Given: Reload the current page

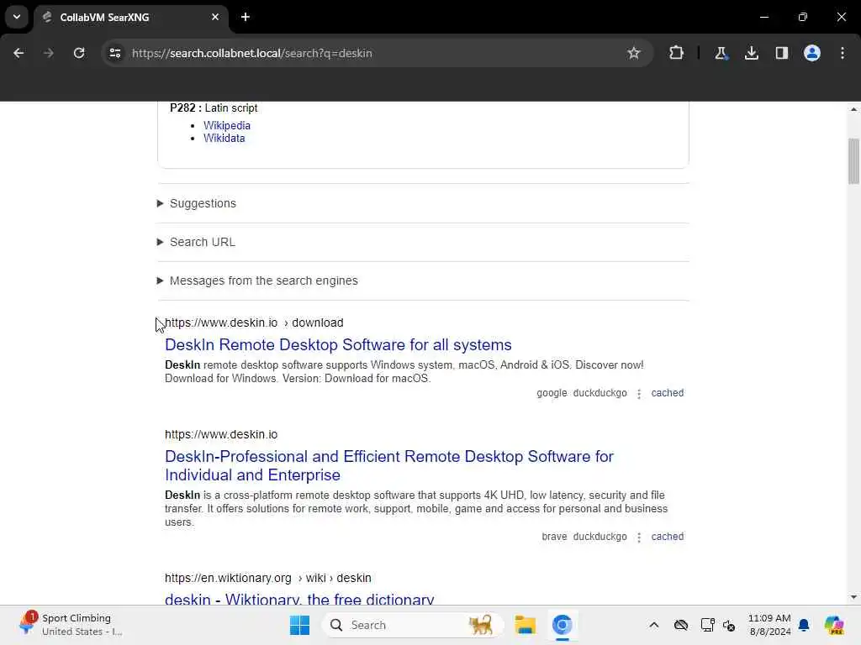Looking at the screenshot, I should click(x=79, y=53).
